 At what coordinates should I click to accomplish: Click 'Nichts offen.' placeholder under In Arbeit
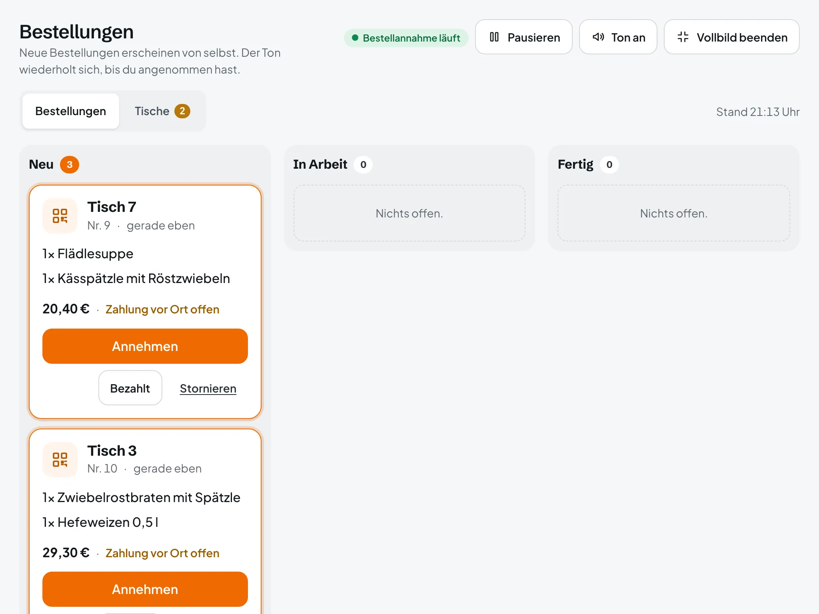pyautogui.click(x=409, y=213)
